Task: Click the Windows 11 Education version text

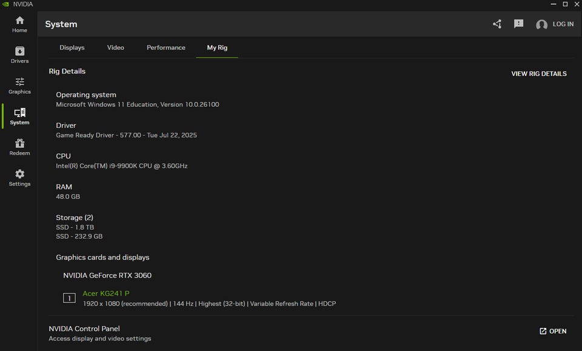Action: (138, 105)
